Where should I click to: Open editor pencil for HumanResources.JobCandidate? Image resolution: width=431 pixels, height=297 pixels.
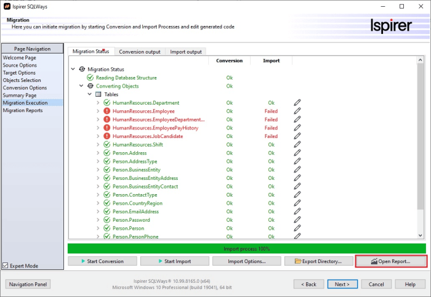pos(297,136)
